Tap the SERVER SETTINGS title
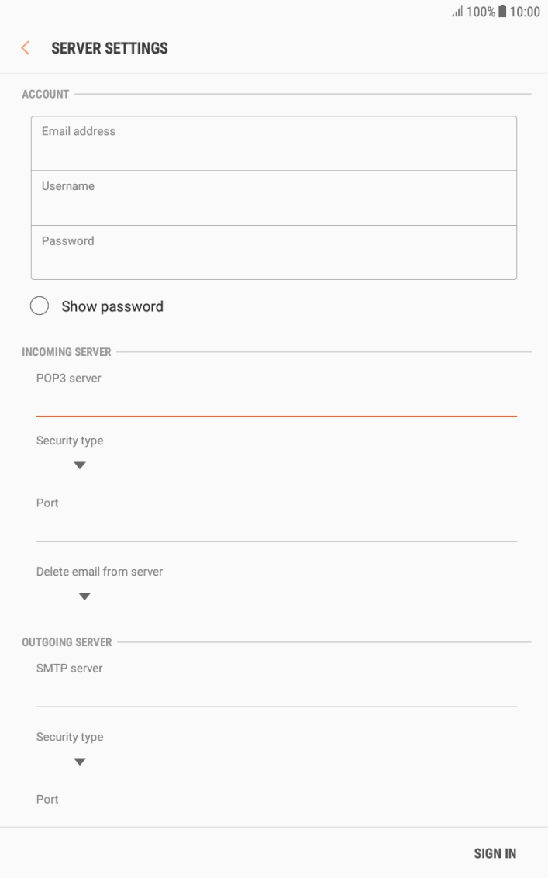Viewport: 548px width, 878px height. point(109,48)
